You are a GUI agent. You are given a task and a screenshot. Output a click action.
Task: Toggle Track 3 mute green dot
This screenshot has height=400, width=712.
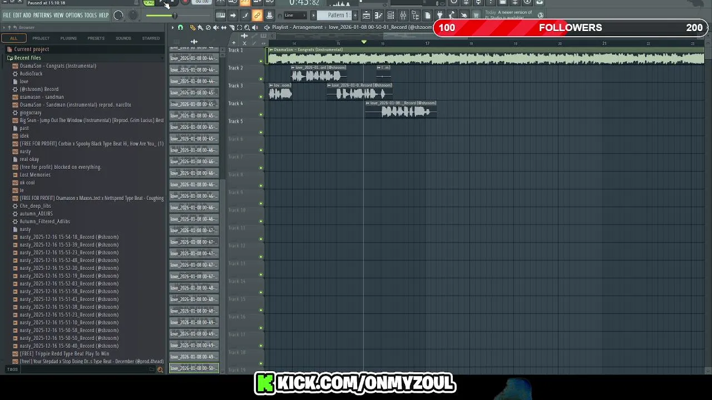(261, 97)
